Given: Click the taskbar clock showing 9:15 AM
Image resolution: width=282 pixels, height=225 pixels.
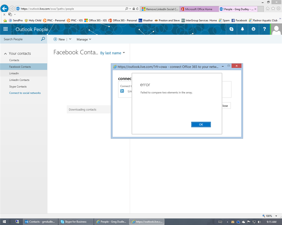Looking at the screenshot, I should point(271,222).
